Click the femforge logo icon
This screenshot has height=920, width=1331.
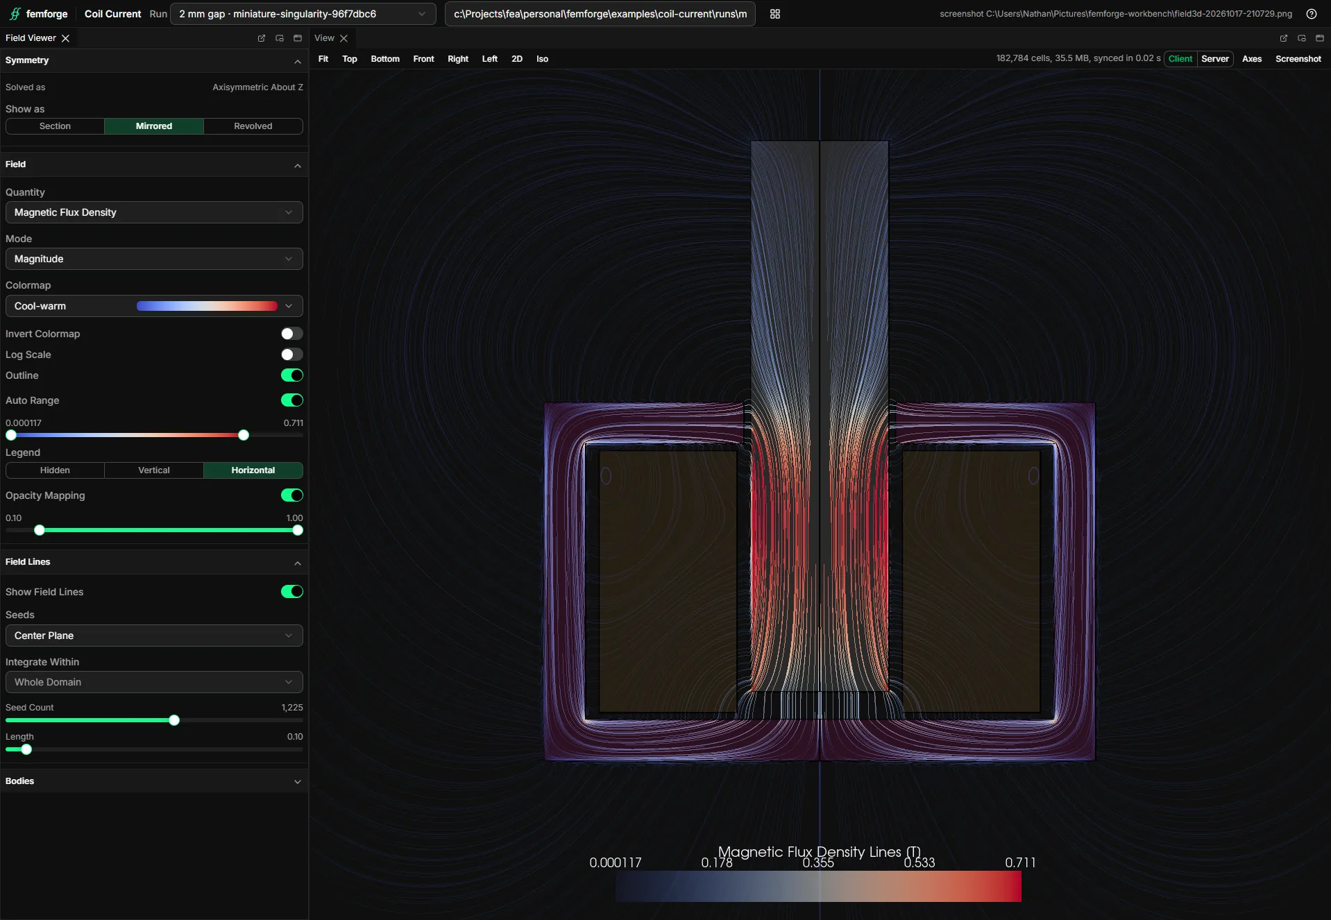[15, 14]
